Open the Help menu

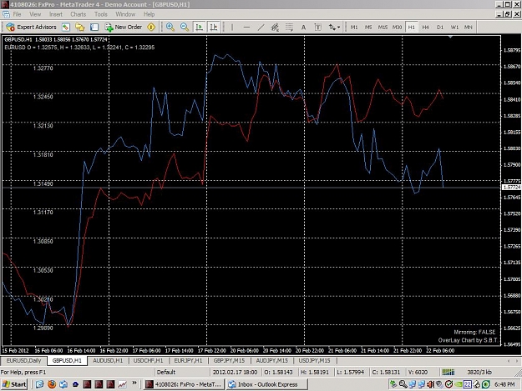[149, 14]
